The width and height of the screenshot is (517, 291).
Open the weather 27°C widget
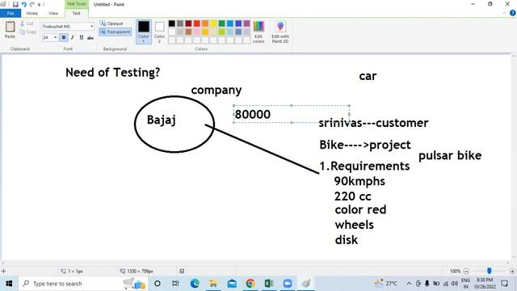point(385,284)
